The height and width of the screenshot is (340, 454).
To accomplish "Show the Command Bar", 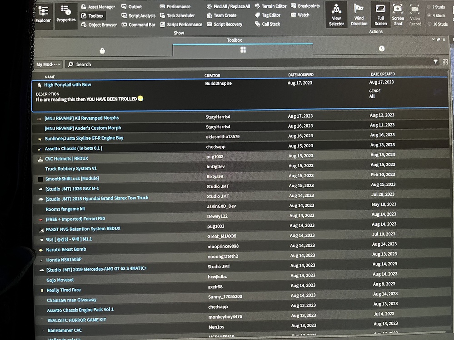I will point(139,24).
